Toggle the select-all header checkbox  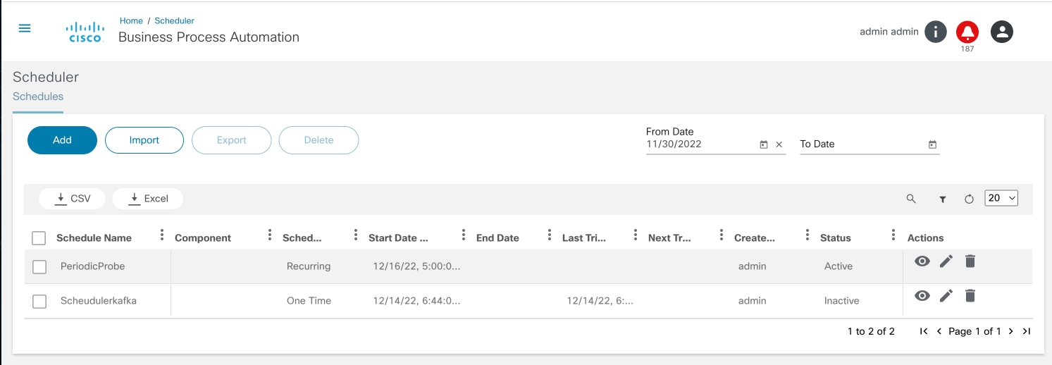click(39, 238)
